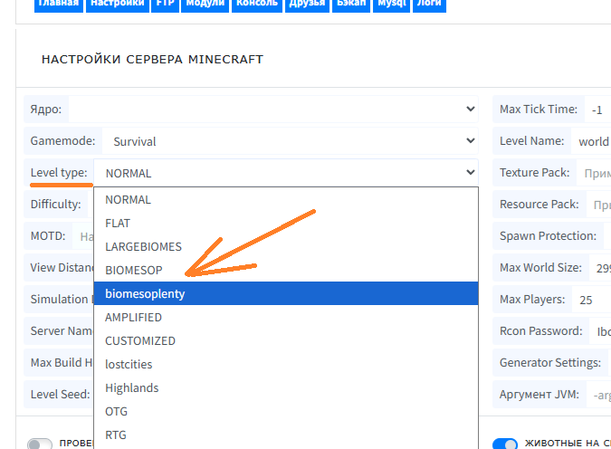This screenshot has height=449, width=611.
Task: Open the Gamemode Survival dropdown
Action: (x=290, y=140)
